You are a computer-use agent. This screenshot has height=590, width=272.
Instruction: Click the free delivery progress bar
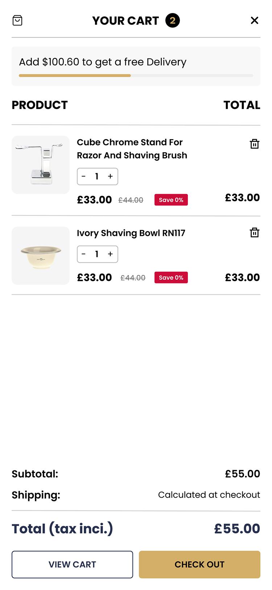136,76
